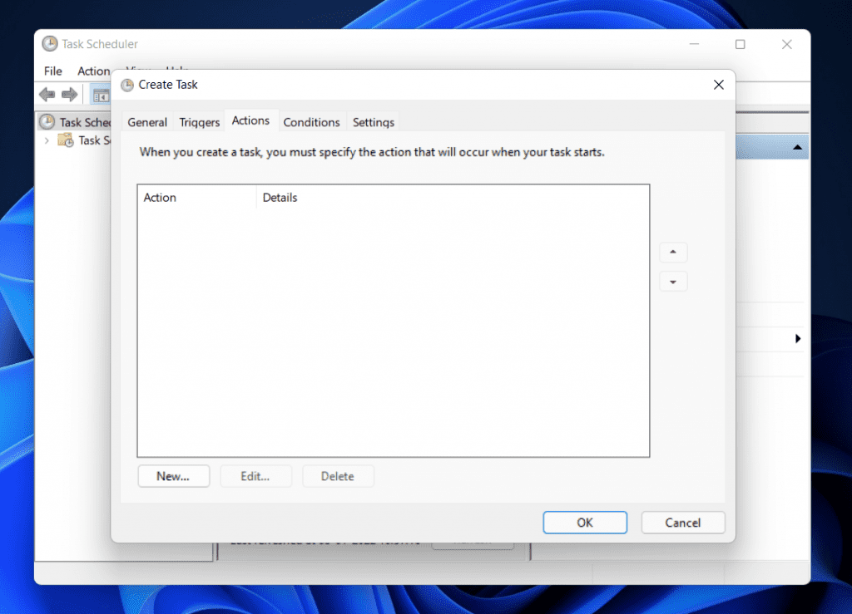Image resolution: width=852 pixels, height=614 pixels.
Task: Expand Task Scheduler Library in the tree
Action: point(47,140)
